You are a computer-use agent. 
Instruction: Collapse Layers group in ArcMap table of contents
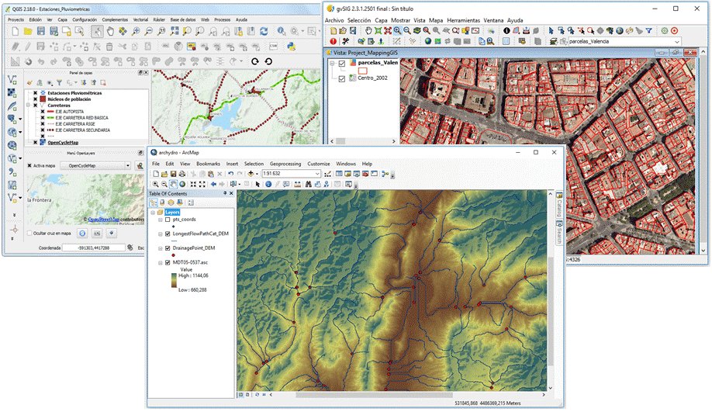pyautogui.click(x=153, y=213)
